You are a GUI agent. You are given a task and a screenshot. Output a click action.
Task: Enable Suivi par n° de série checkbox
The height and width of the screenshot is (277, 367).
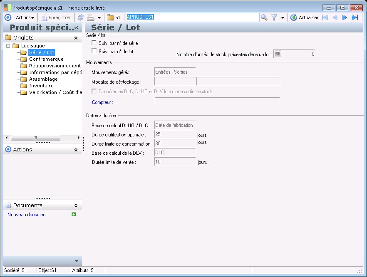click(x=94, y=43)
